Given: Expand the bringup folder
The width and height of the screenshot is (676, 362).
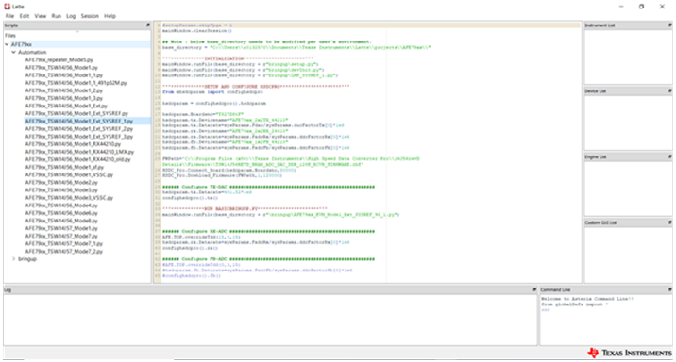Looking at the screenshot, I should coord(14,259).
